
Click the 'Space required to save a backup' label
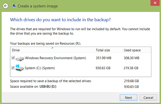51,81
